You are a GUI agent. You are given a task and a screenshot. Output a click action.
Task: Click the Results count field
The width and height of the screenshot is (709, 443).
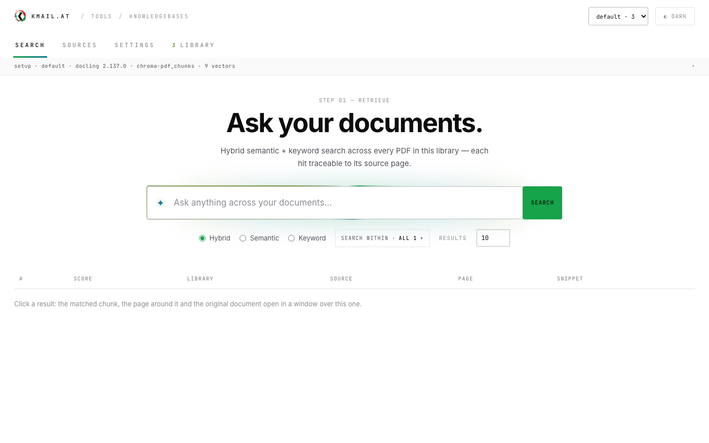pos(493,238)
